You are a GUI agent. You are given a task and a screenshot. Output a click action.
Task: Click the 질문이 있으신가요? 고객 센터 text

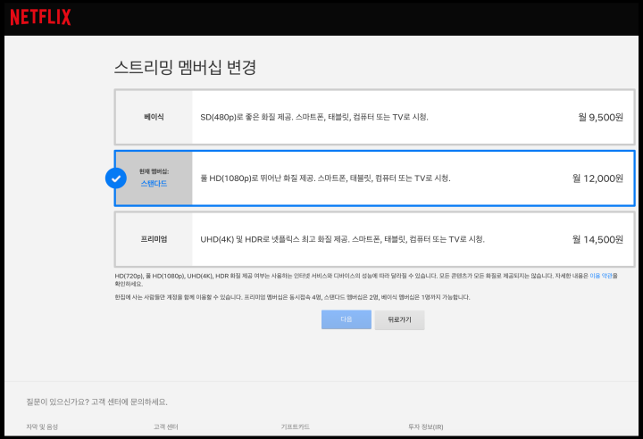(x=96, y=402)
